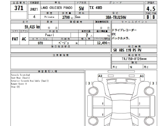The width and height of the screenshot is (168, 126).
Task: Click the recycle deposit 12,490円
Action: pos(103,43)
